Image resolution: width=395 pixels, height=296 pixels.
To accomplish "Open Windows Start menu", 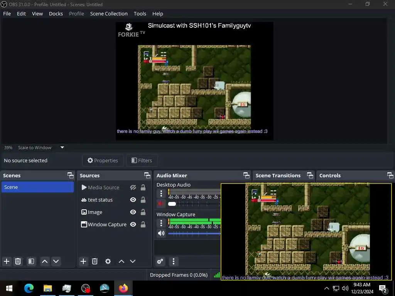I will [9, 288].
